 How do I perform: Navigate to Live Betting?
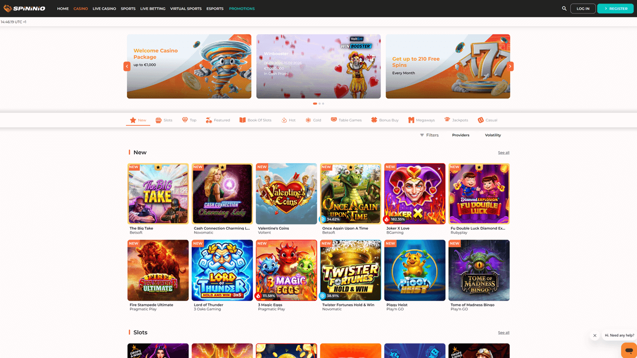[x=153, y=8]
